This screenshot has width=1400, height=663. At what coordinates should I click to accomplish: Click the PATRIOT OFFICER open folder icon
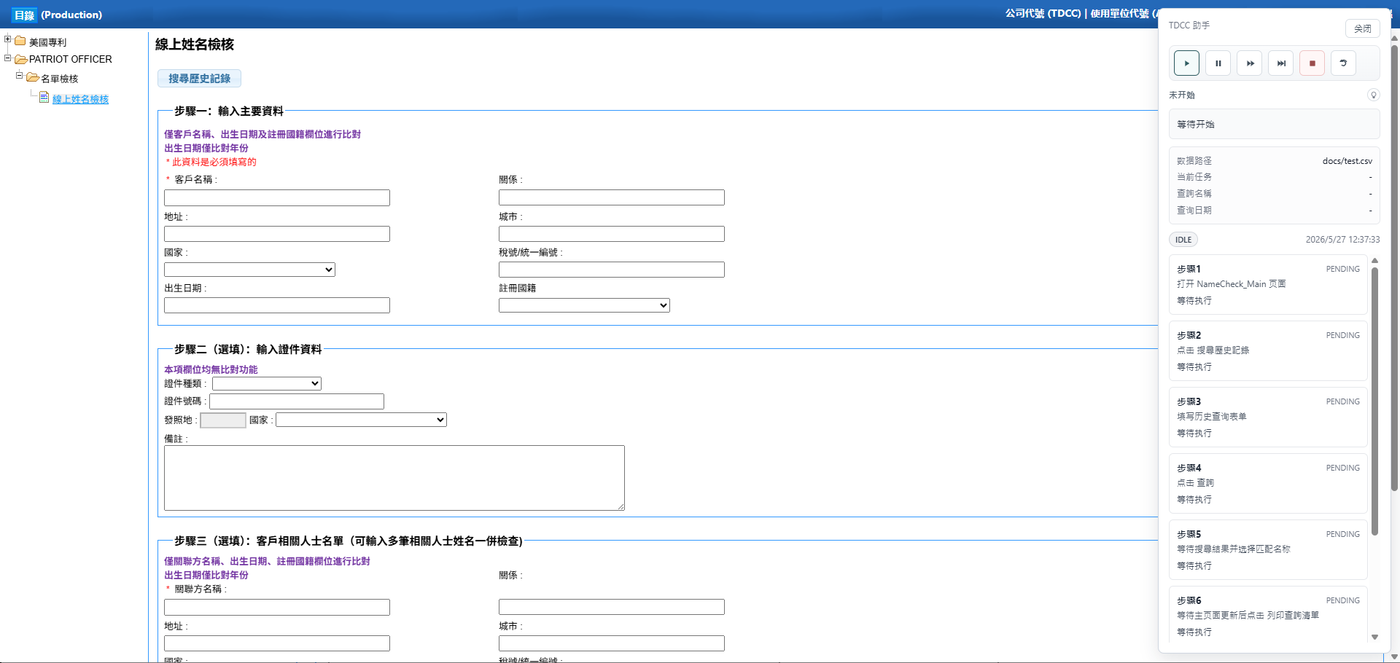point(21,59)
